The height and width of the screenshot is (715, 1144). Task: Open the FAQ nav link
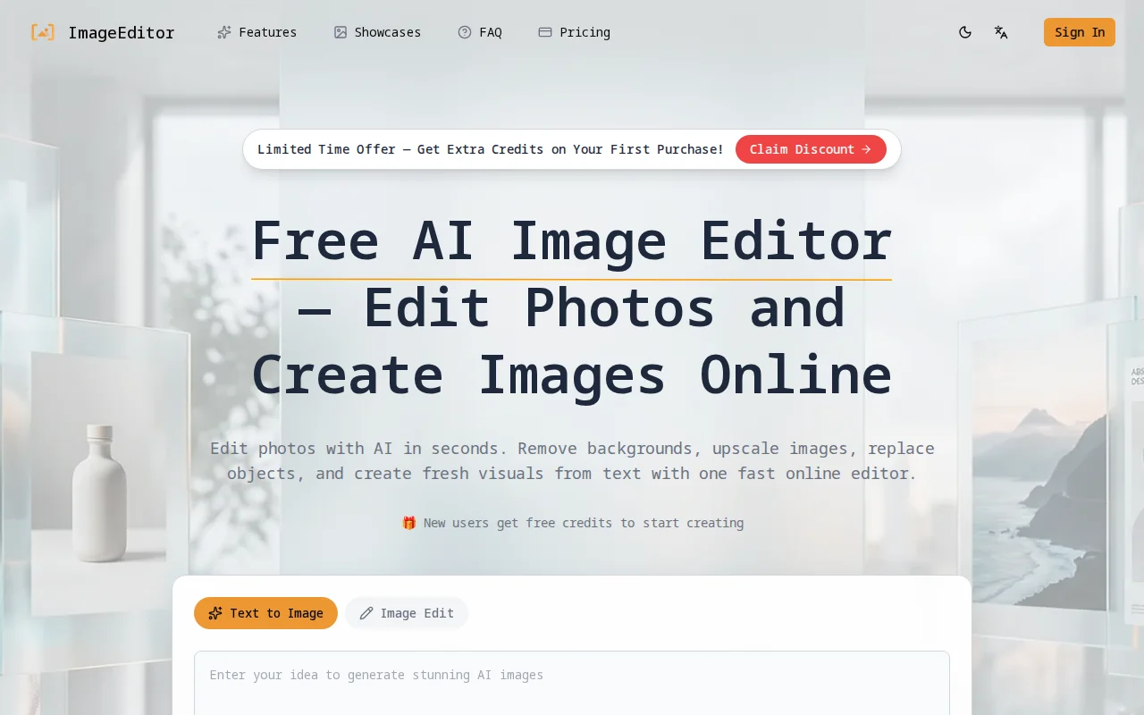[x=491, y=32]
